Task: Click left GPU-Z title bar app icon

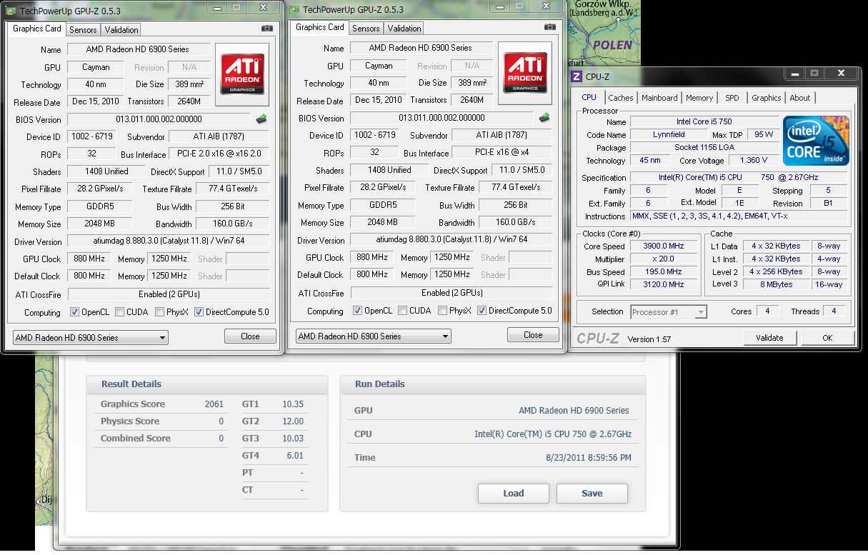Action: coord(10,9)
